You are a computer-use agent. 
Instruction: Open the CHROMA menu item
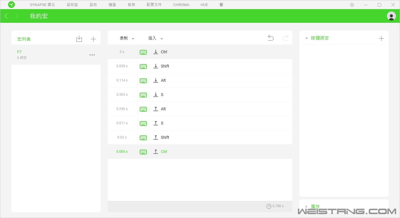pos(181,5)
